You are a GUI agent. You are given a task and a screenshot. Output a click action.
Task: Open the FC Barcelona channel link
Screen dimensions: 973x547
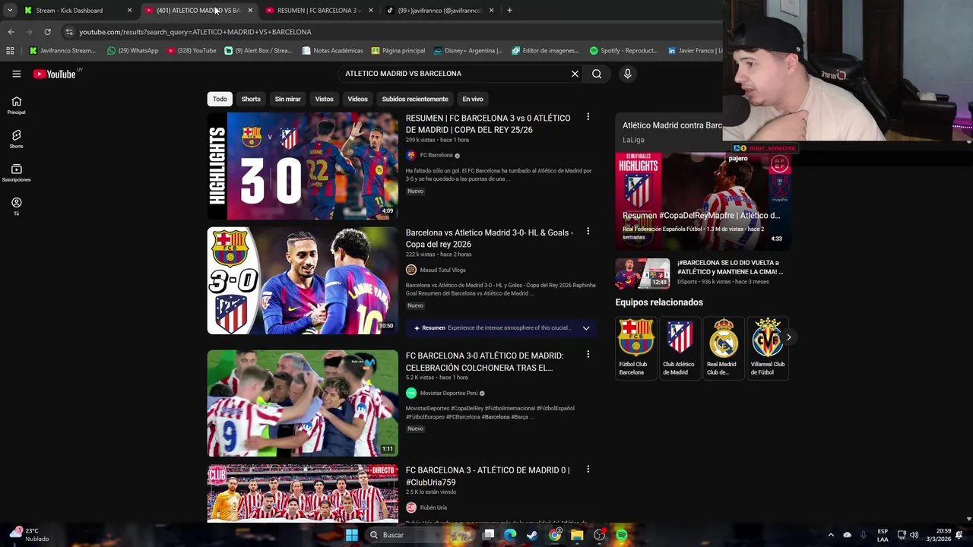coord(436,155)
